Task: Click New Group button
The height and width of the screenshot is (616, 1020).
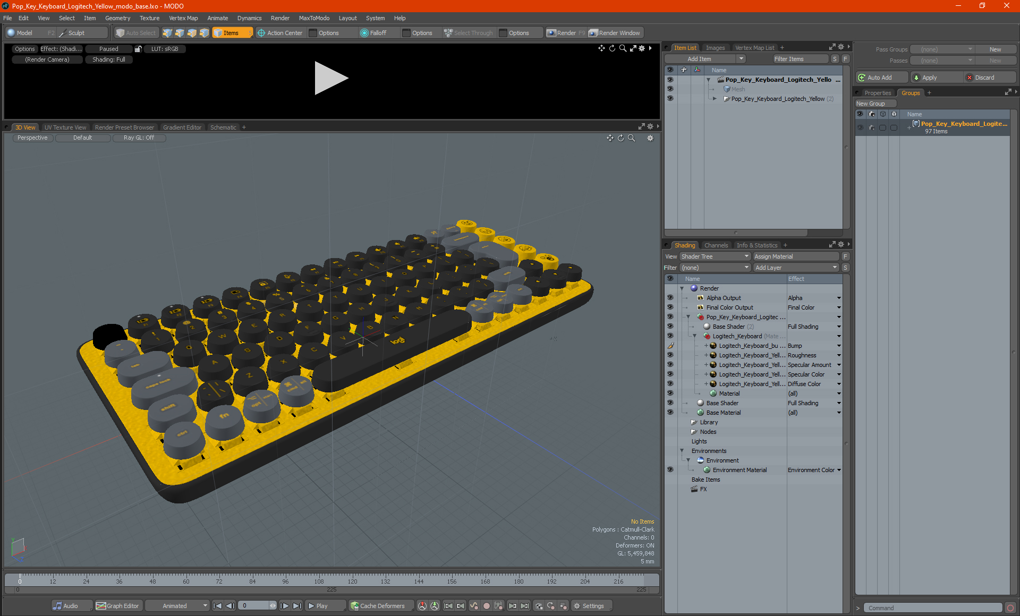Action: coord(875,104)
